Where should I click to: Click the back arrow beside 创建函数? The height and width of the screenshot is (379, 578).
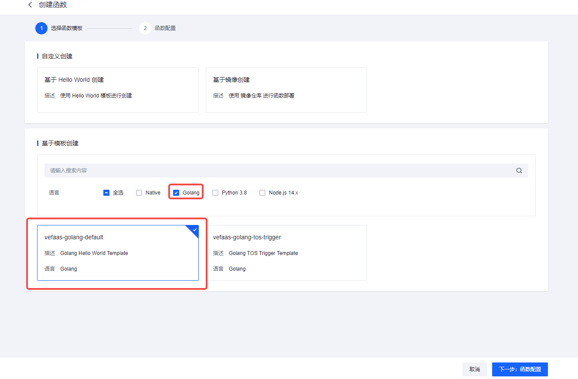30,5
